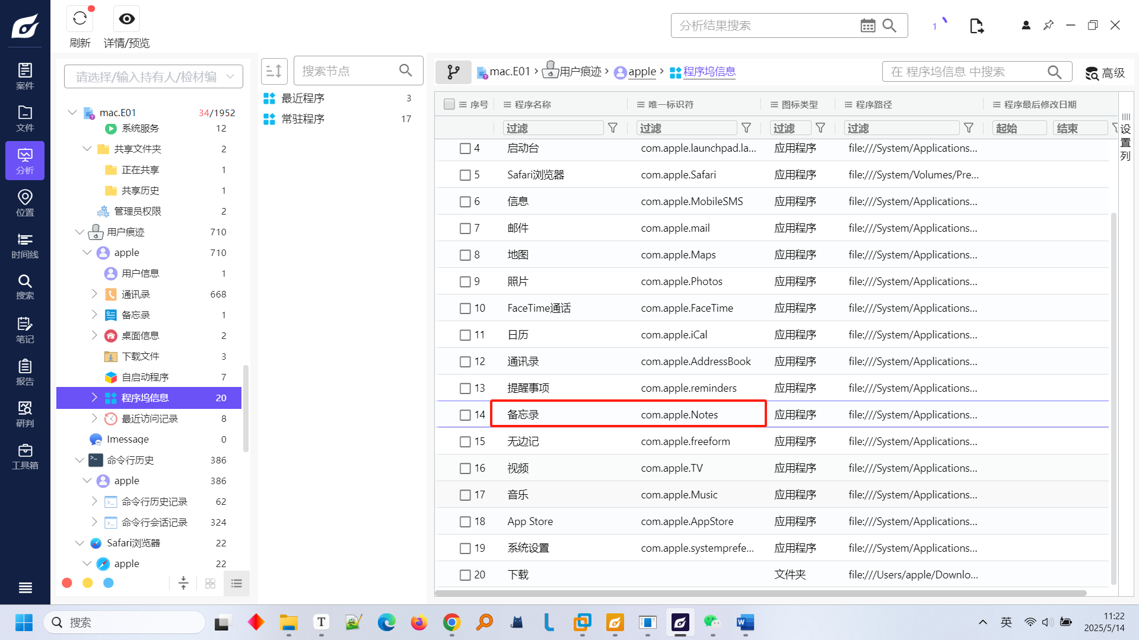
Task: Check the row 10 FaceTime通话 checkbox
Action: pyautogui.click(x=465, y=308)
